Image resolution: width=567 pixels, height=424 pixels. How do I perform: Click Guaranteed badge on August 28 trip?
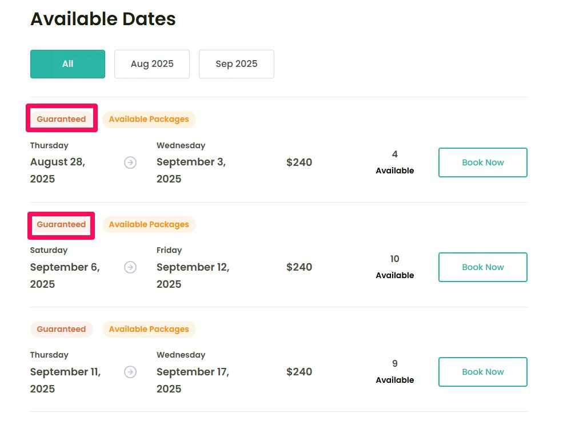tap(61, 119)
